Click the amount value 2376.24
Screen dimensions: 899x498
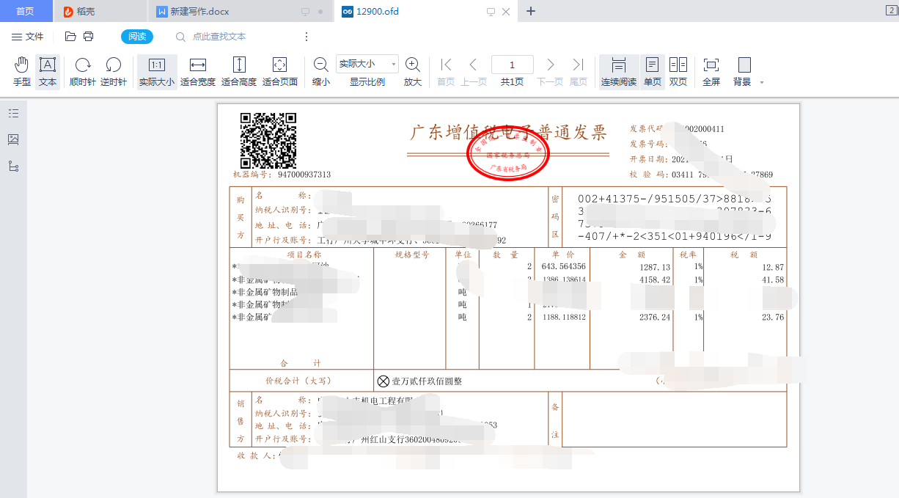(x=655, y=318)
